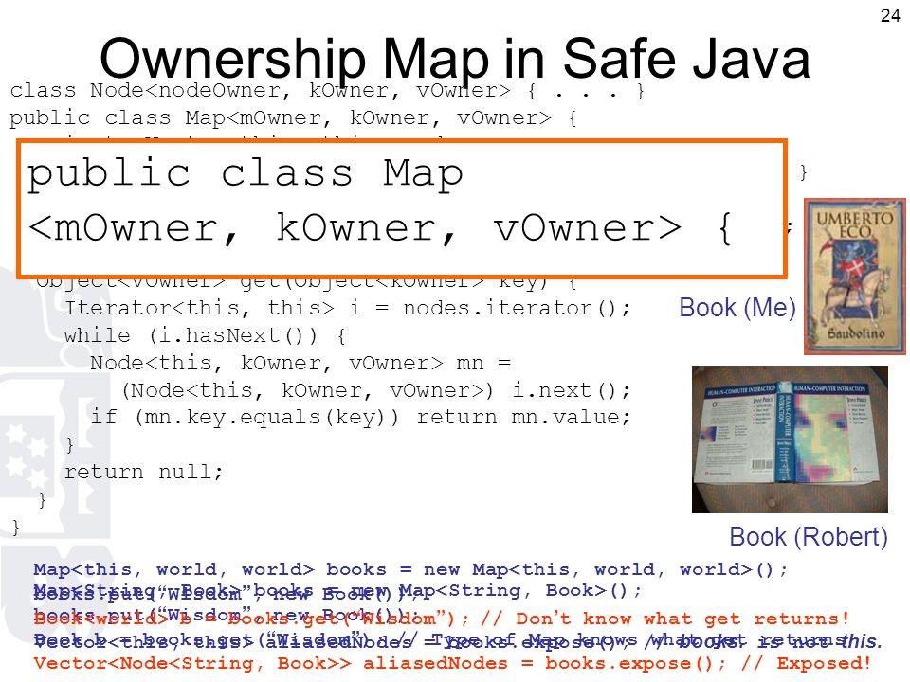910x682 pixels.
Task: Click the "while (i.hasNext()) {" code line
Action: 205,335
